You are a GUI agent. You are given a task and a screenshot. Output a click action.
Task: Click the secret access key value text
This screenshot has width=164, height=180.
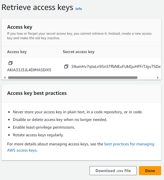click(116, 66)
